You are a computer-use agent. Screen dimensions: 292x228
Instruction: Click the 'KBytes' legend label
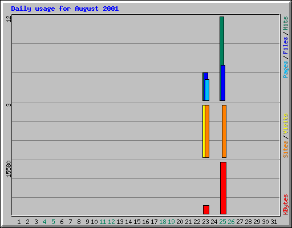[285, 205]
